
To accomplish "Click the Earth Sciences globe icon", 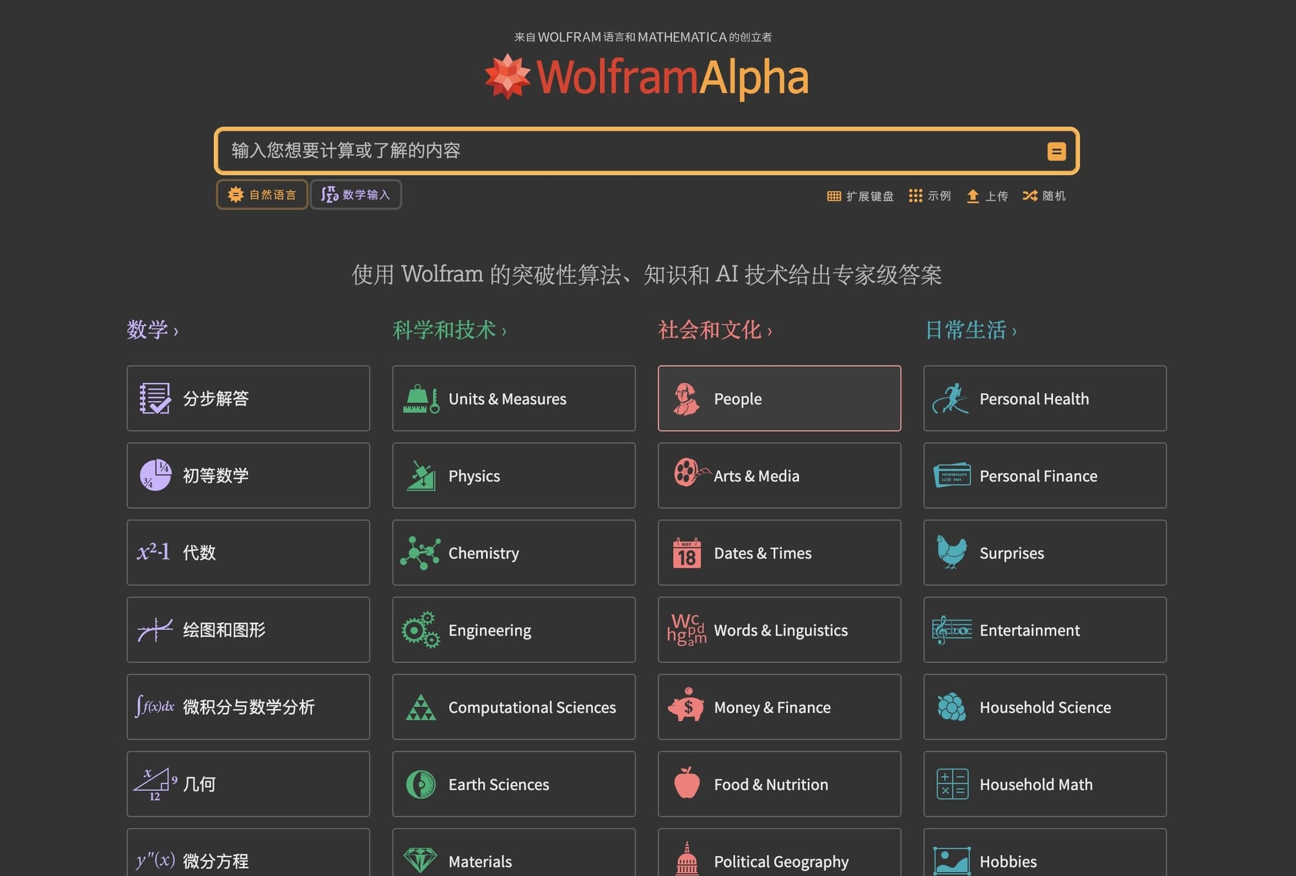I will click(x=421, y=784).
